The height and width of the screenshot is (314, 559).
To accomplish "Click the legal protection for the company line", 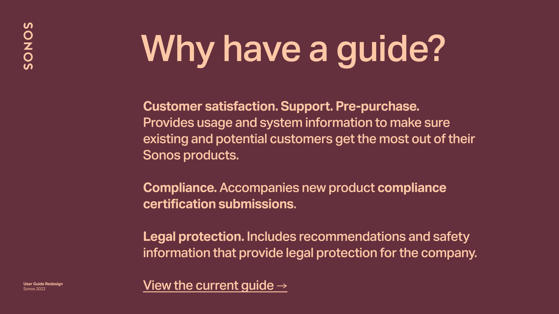I will tap(310, 253).
